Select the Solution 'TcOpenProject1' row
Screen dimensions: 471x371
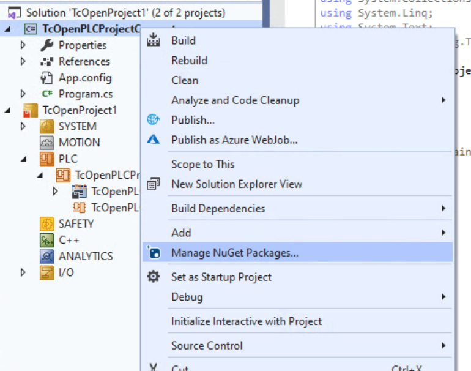131,13
